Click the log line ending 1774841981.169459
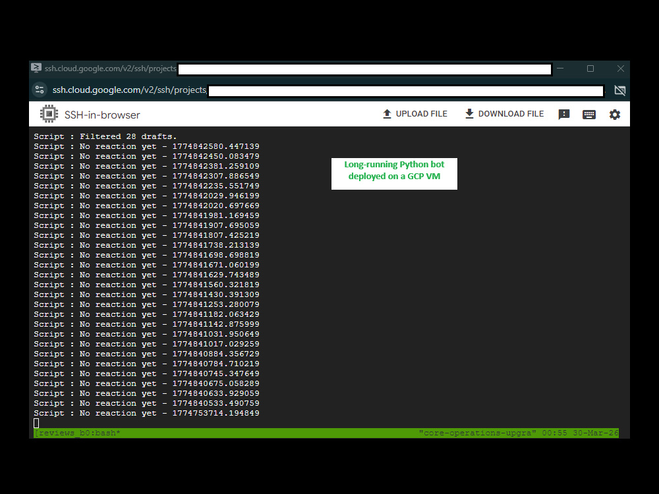Screen dimensions: 659x494 pos(147,215)
